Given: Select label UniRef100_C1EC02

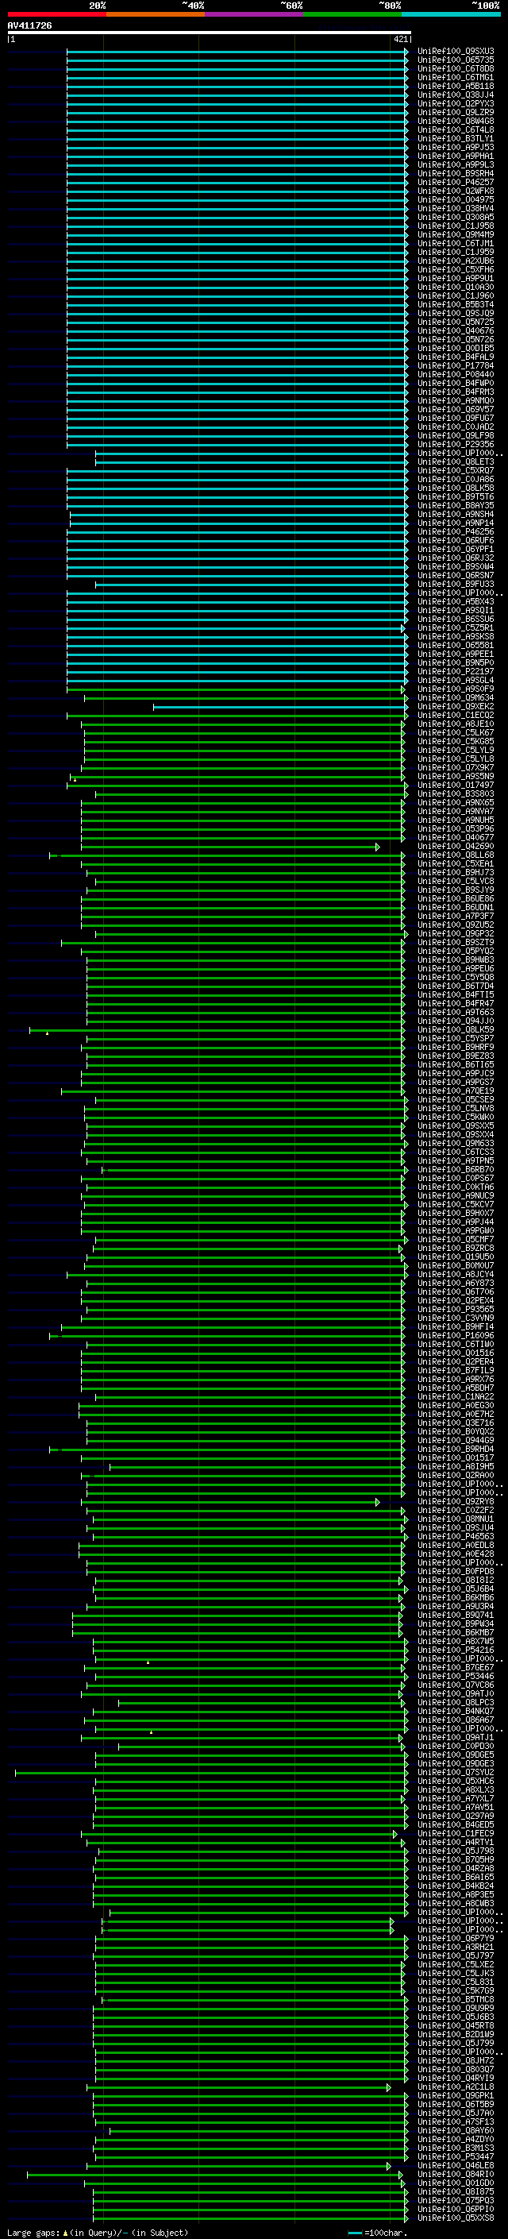Looking at the screenshot, I should tap(456, 716).
